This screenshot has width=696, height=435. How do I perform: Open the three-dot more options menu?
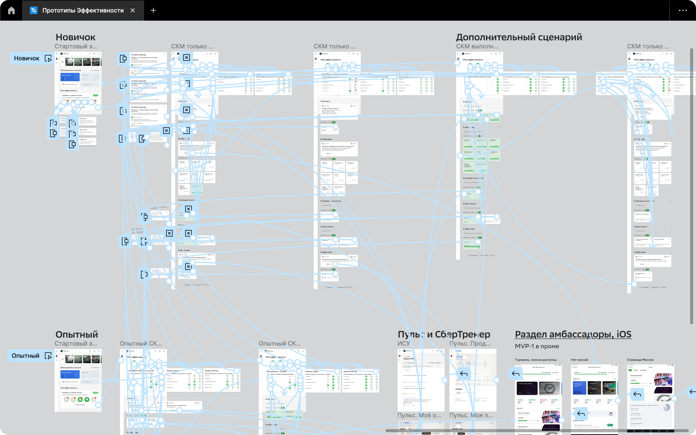[683, 10]
